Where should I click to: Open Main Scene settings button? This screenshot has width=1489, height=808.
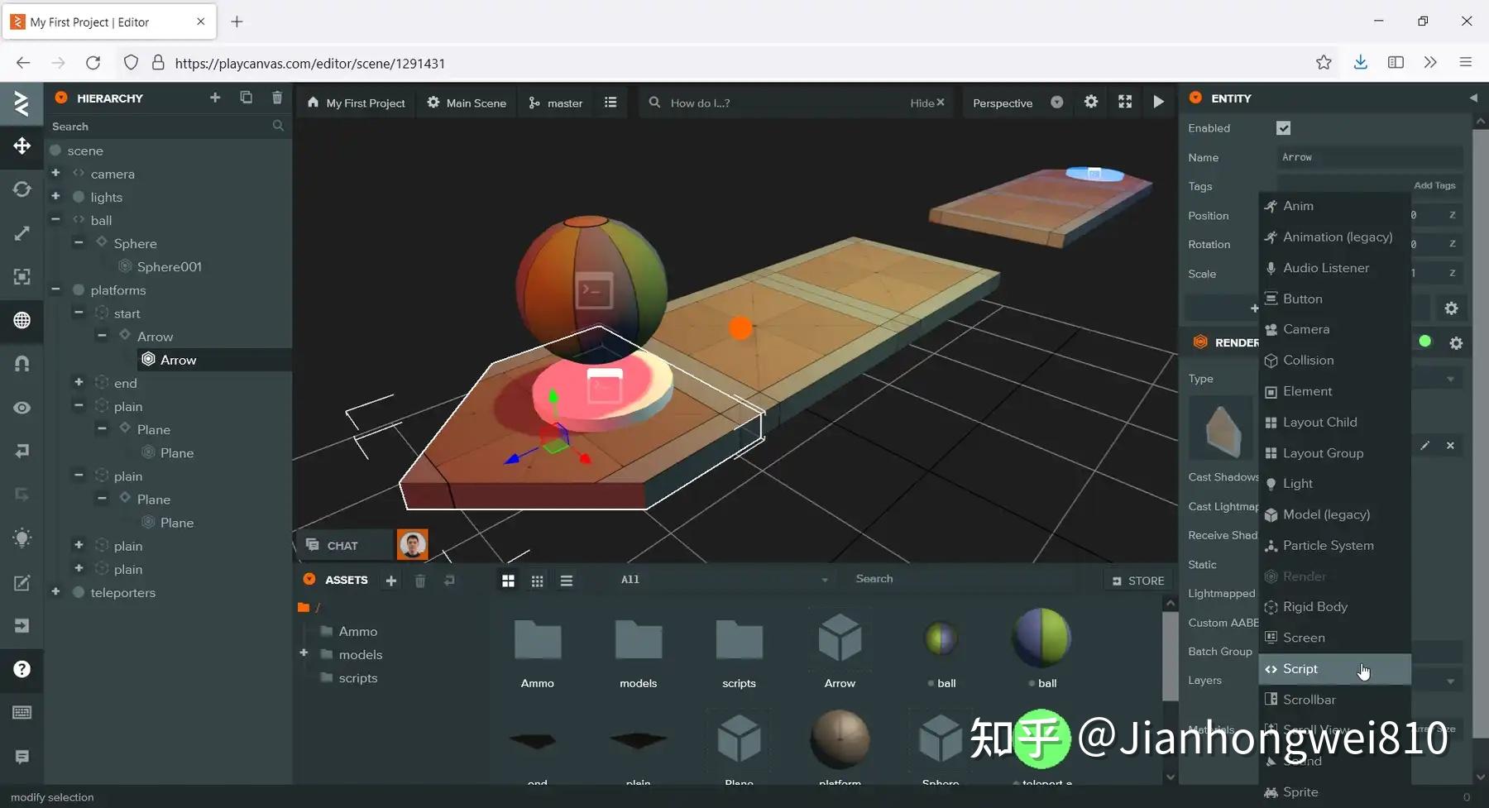pyautogui.click(x=467, y=103)
